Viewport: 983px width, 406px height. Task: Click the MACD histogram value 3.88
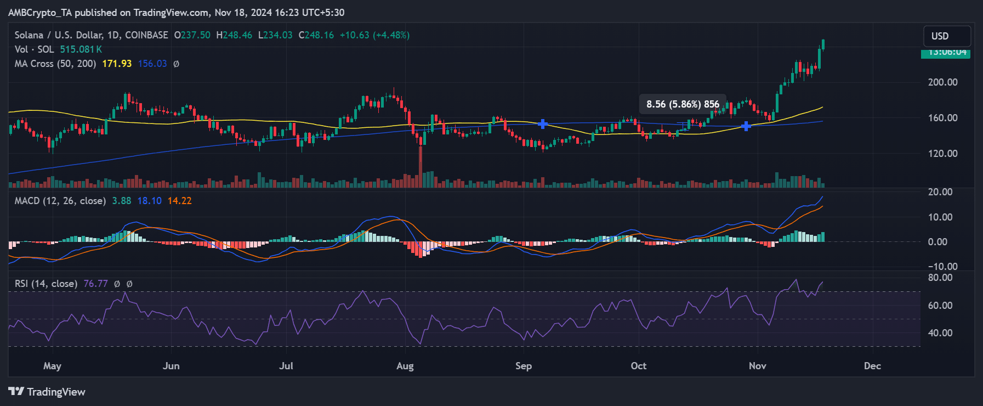tap(122, 201)
